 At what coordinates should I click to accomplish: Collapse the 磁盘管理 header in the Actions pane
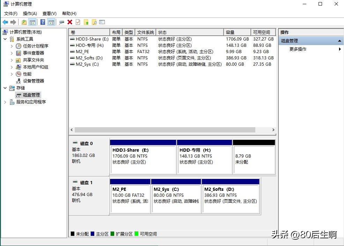click(x=339, y=40)
